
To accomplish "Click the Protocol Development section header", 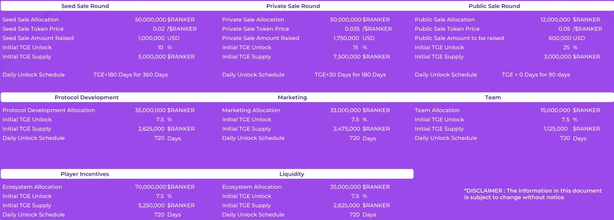I will pos(86,97).
